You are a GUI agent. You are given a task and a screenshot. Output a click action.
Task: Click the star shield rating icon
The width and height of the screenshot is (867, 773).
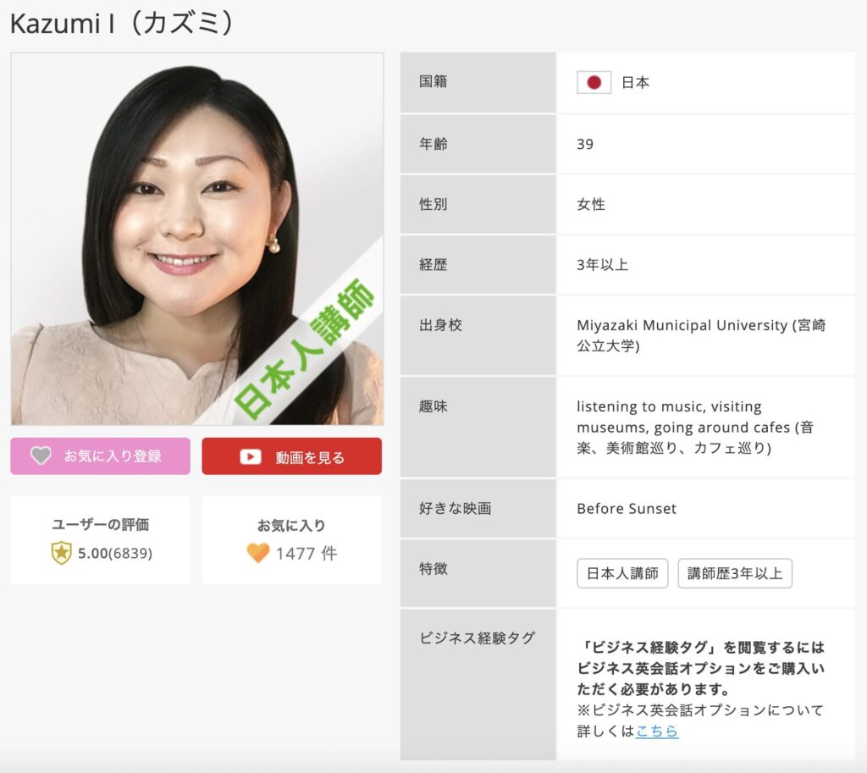(61, 553)
